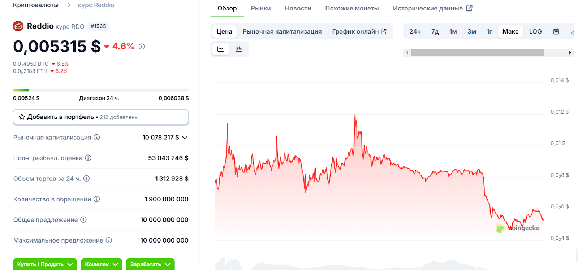Click the 1 312 928 $ volume value
578x270 pixels.
(x=172, y=178)
